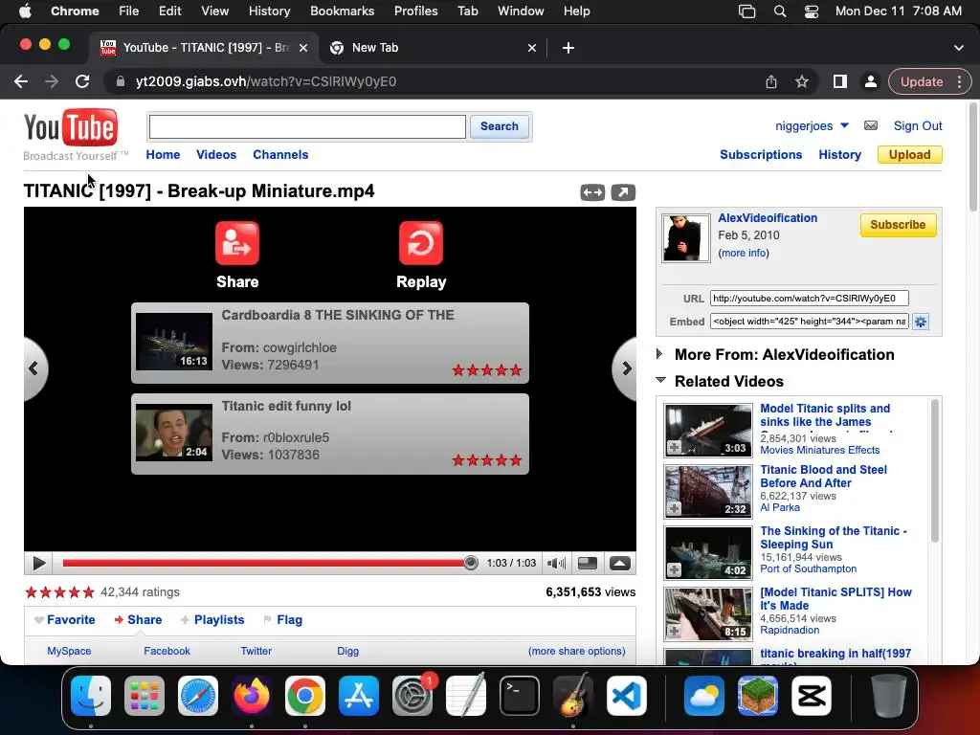Viewport: 980px width, 735px height.
Task: Click the Replay icon in the video player
Action: click(421, 243)
